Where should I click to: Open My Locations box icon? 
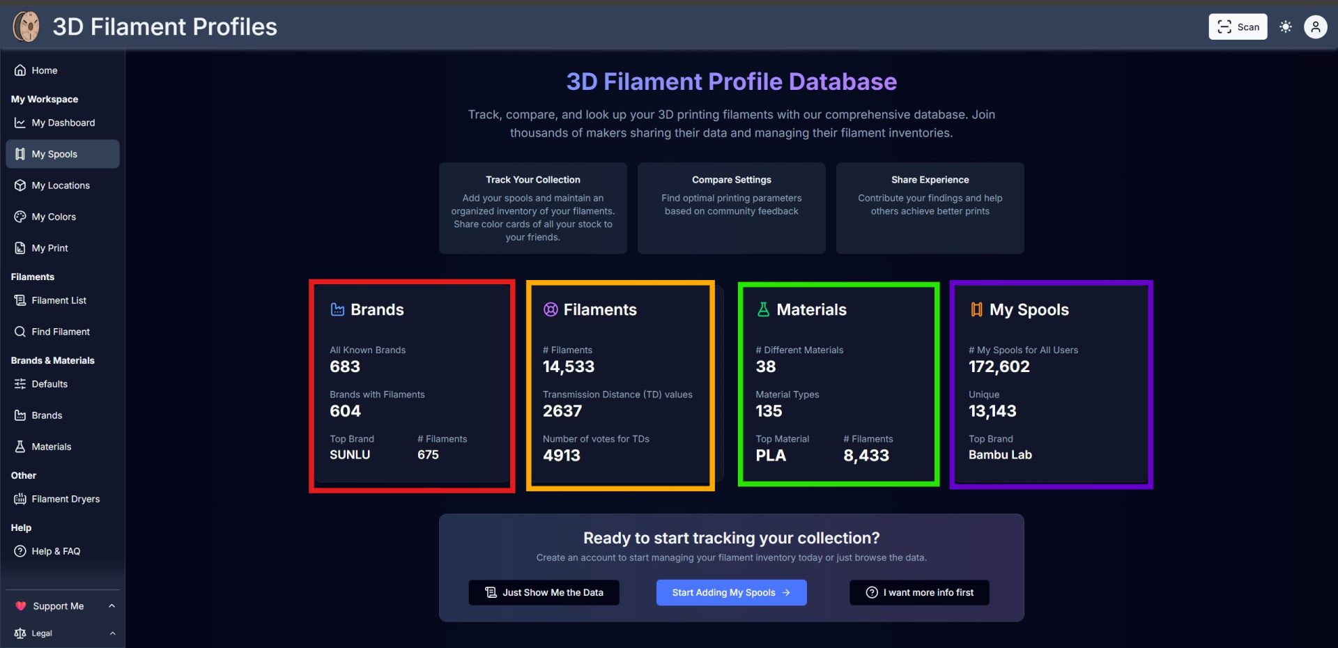click(20, 185)
